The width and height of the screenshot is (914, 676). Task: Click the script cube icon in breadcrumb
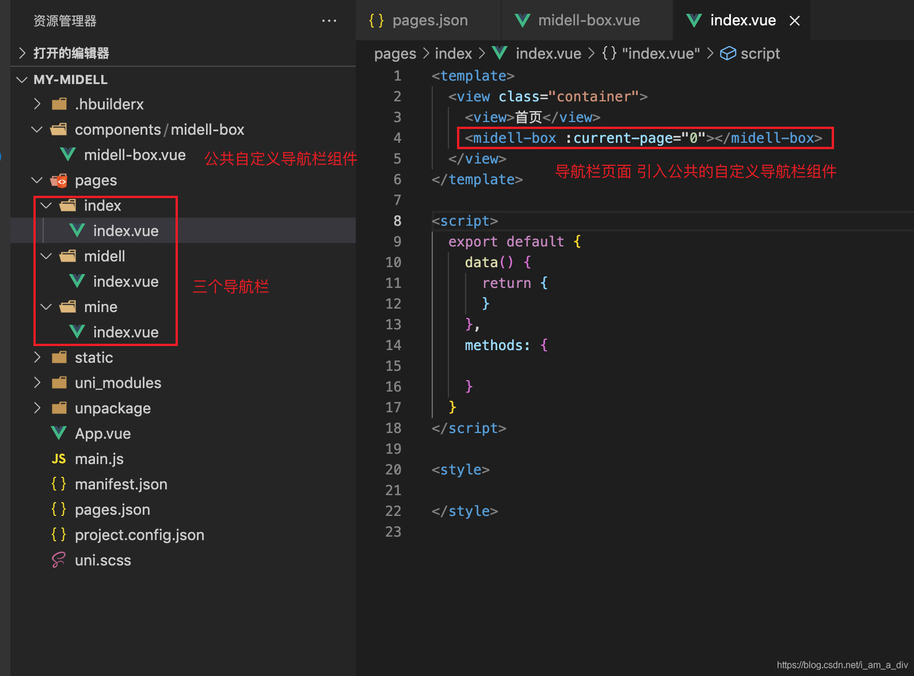[x=728, y=54]
